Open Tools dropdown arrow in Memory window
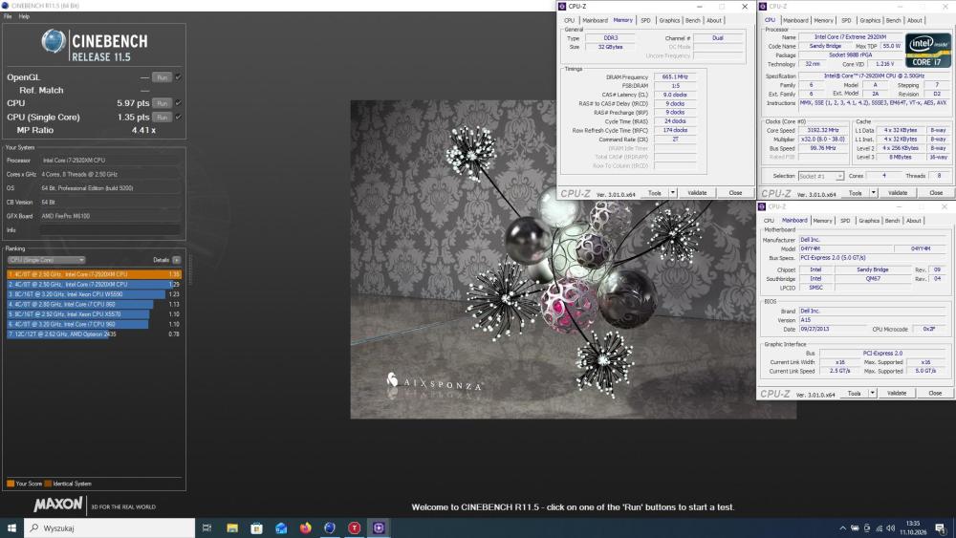This screenshot has height=538, width=956. 672,192
